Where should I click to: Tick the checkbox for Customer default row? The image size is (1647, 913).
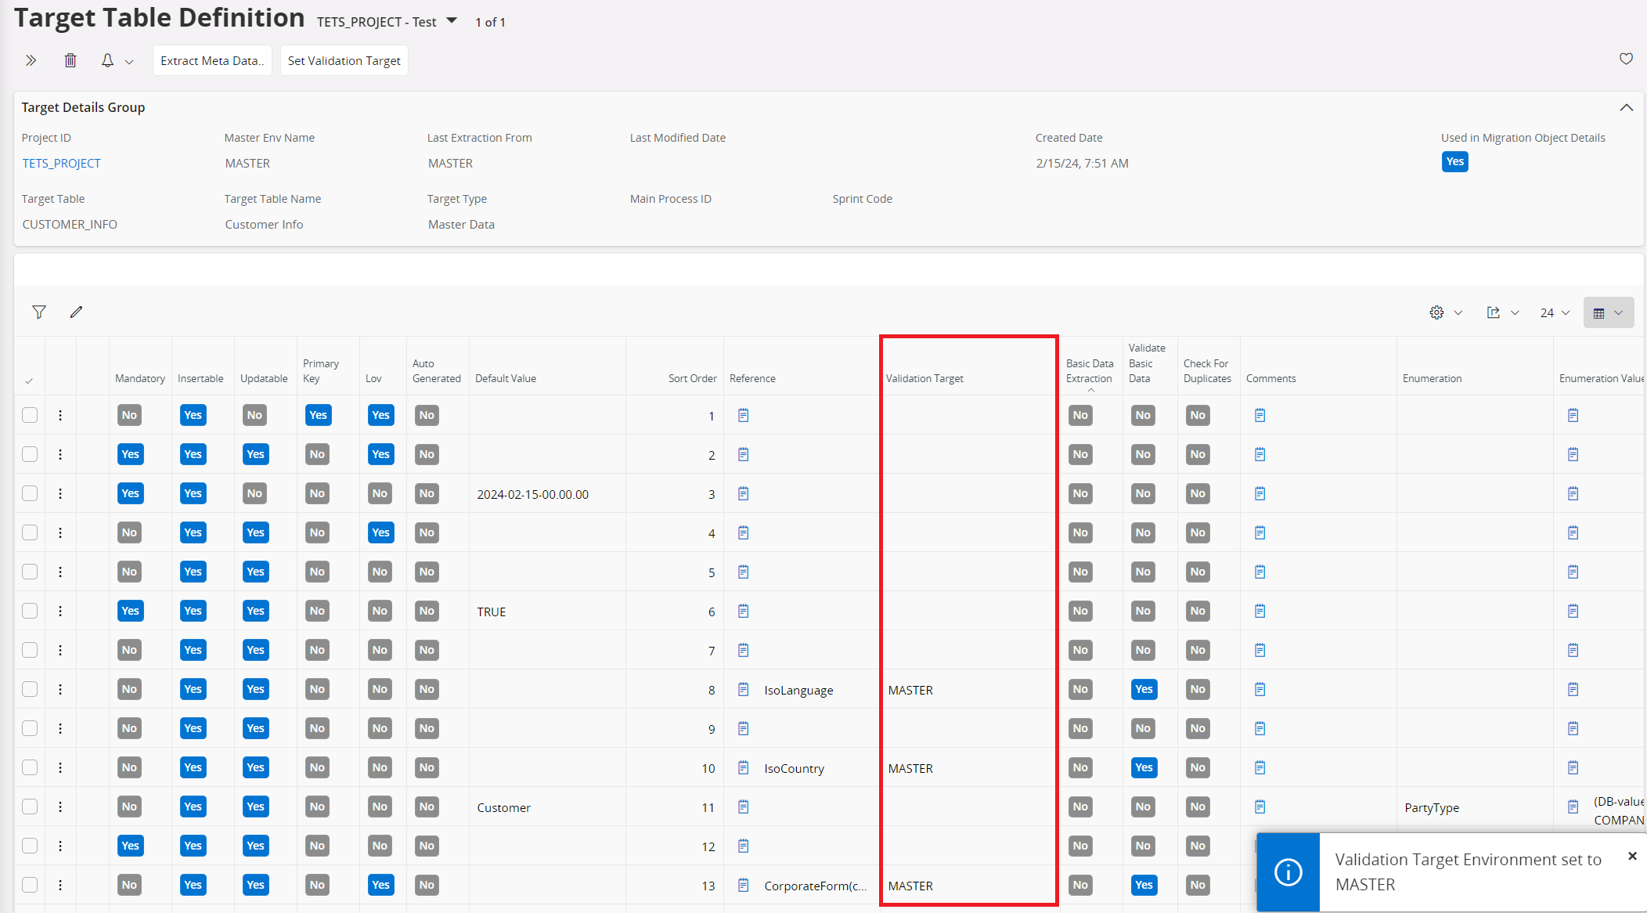click(x=30, y=807)
